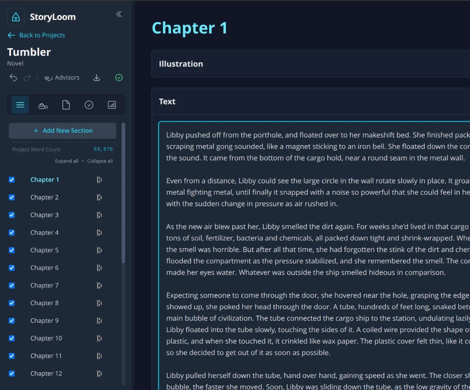Uncheck the Chapter 6 checkbox

tap(12, 268)
